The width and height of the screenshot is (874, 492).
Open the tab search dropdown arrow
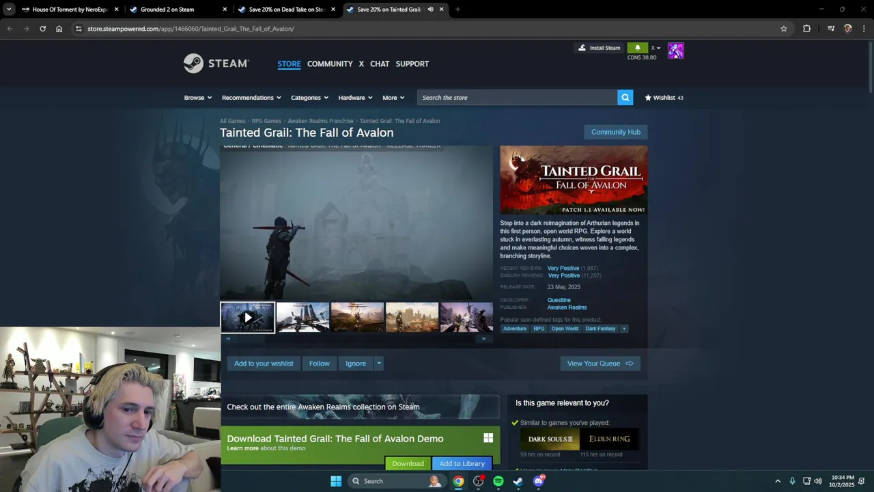(8, 10)
